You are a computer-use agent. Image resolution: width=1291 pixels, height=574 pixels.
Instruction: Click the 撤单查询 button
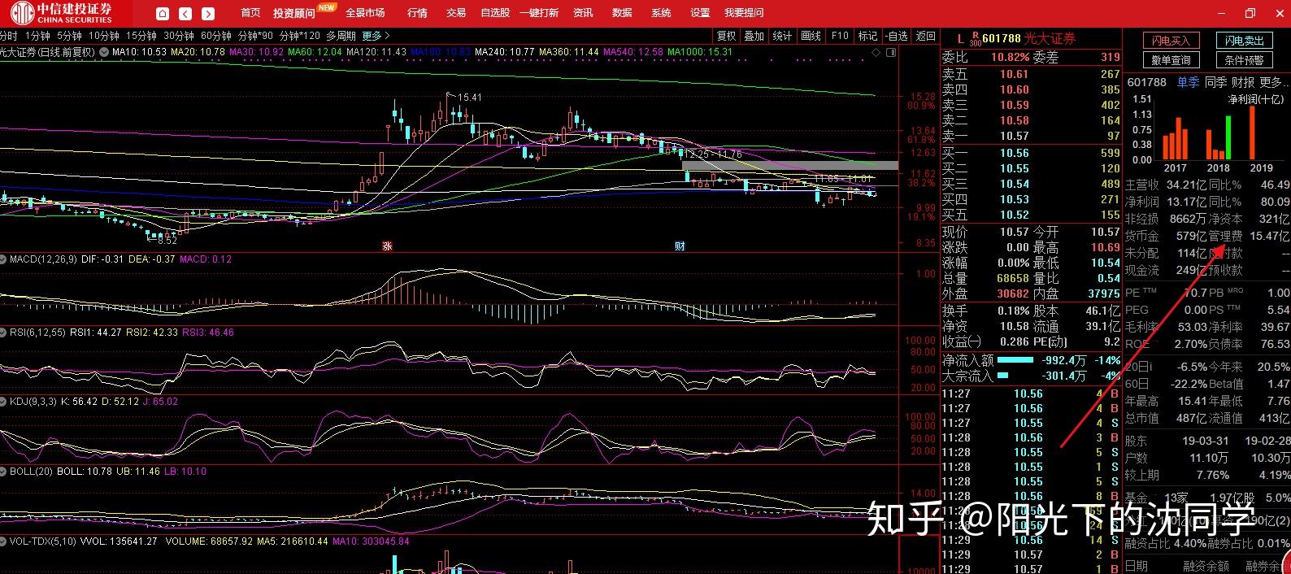[x=1171, y=60]
